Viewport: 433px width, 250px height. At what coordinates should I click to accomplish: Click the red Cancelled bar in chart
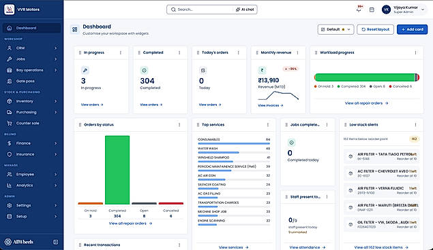point(171,204)
